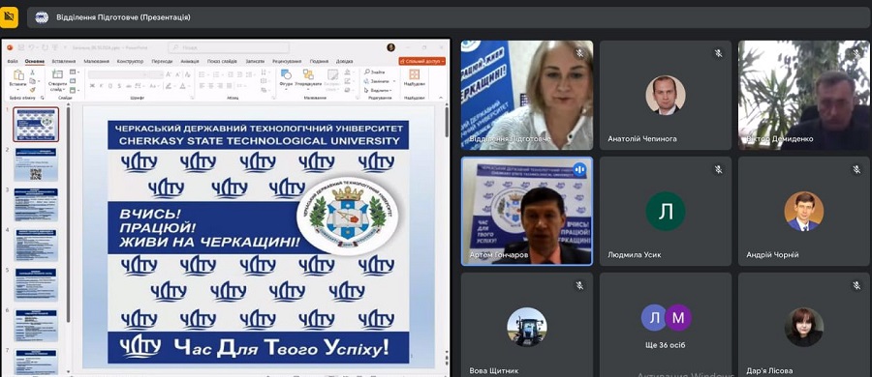
Task: Switch to the Переходи tab
Action: pos(162,61)
